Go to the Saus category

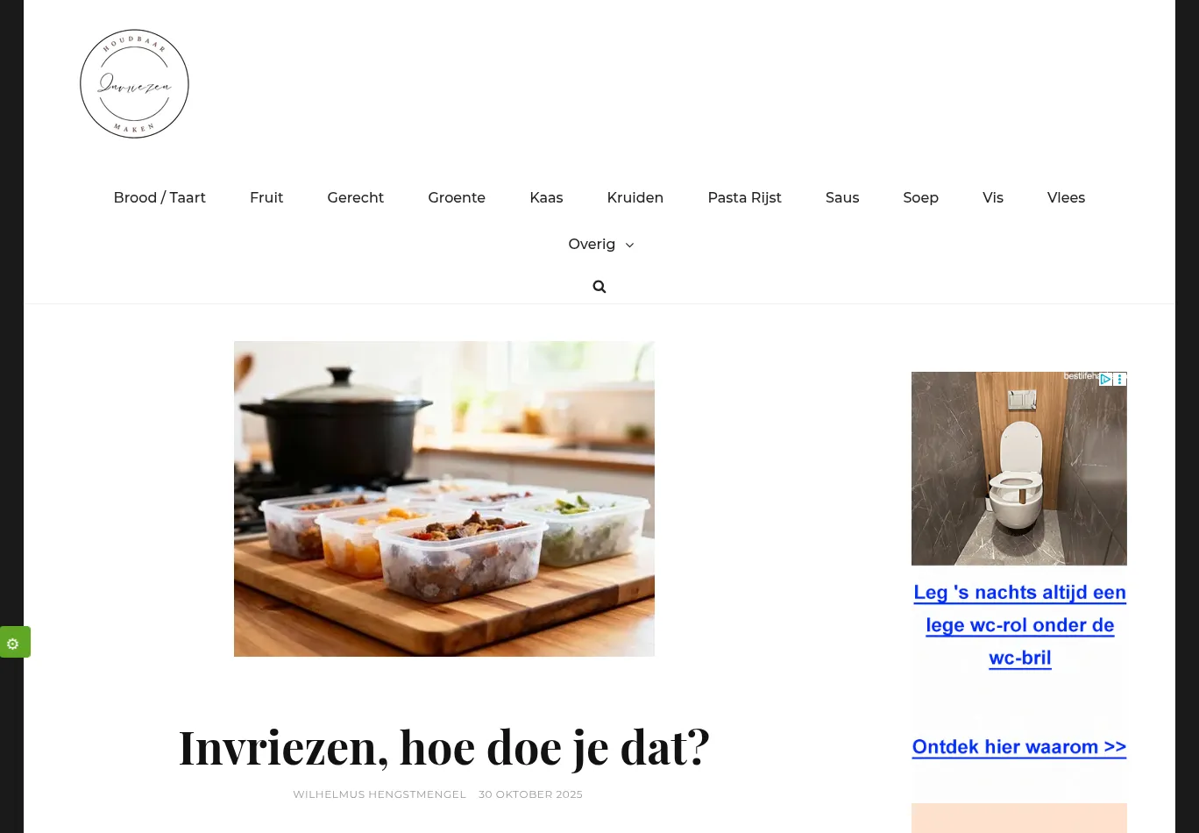point(842,197)
